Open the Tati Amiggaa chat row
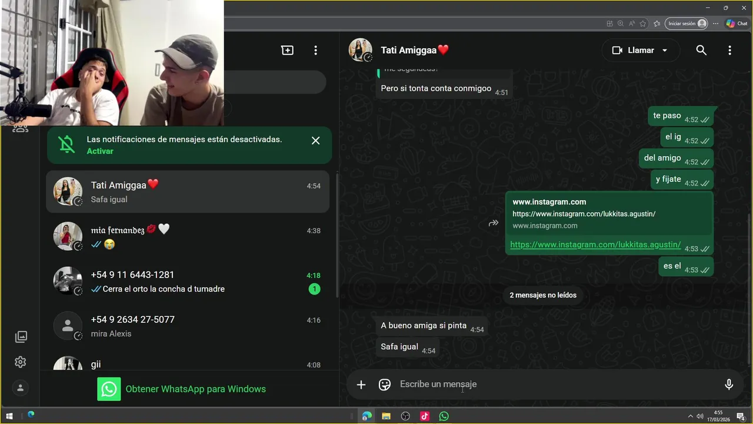 pyautogui.click(x=188, y=192)
